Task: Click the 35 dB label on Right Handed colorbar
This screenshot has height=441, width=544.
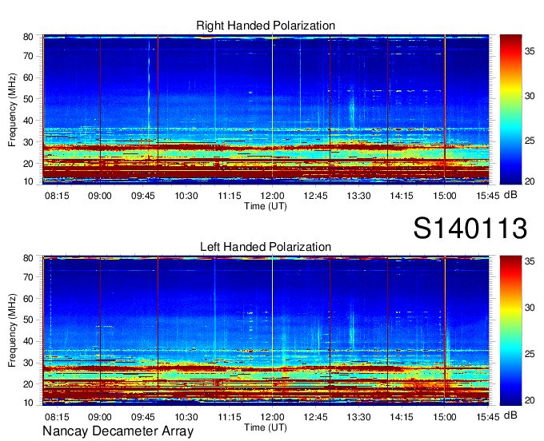Action: 530,52
